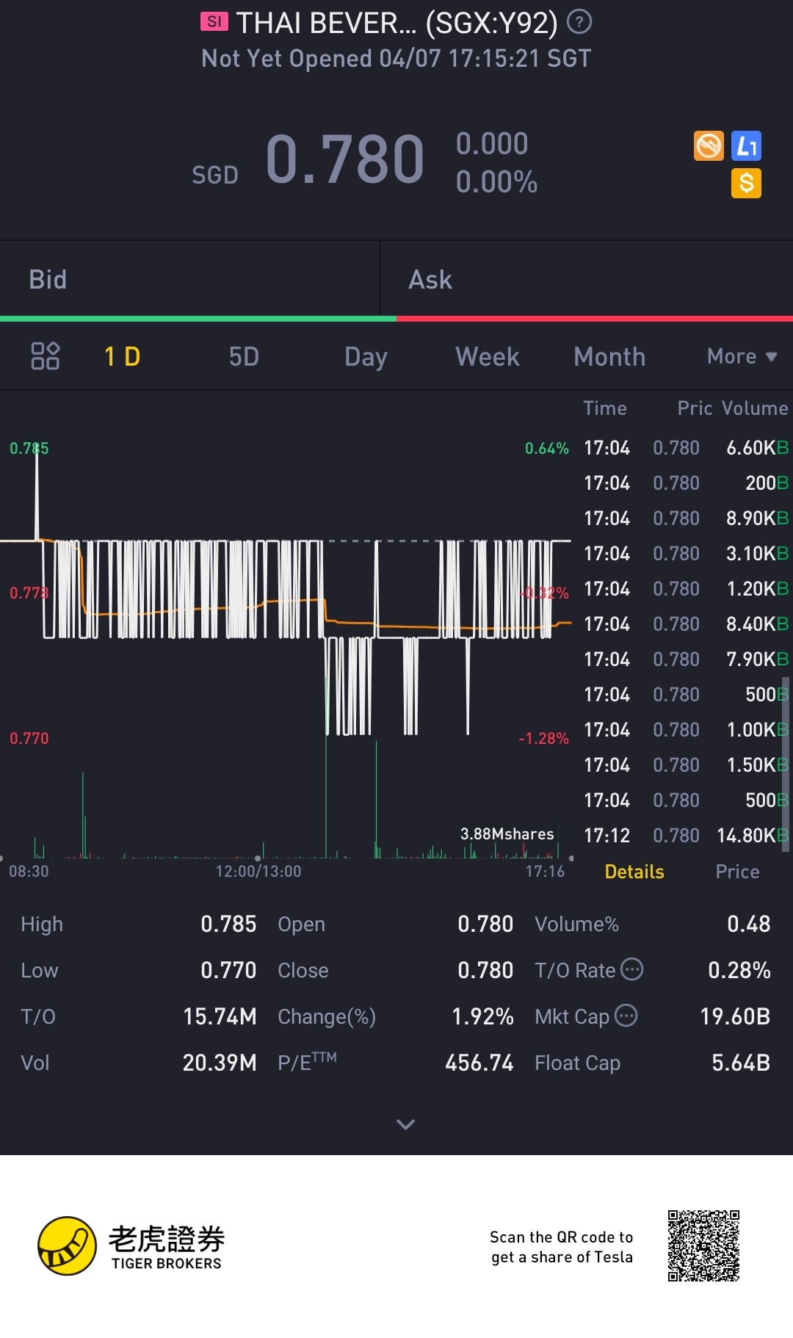
Task: Tap the blue L1 quote level icon
Action: [746, 145]
